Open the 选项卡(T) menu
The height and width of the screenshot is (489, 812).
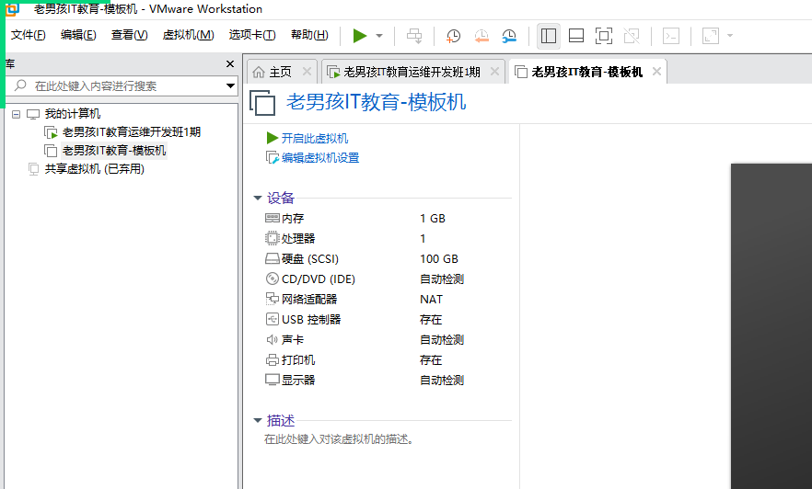tap(252, 35)
